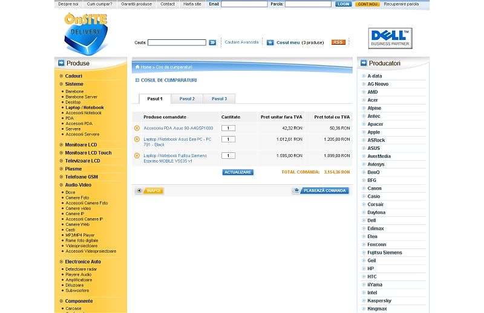
Task: Click the CONT NOU button
Action: (x=367, y=4)
